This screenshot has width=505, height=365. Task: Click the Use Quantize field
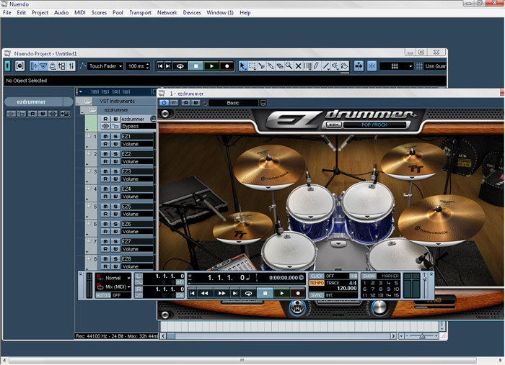coord(435,66)
